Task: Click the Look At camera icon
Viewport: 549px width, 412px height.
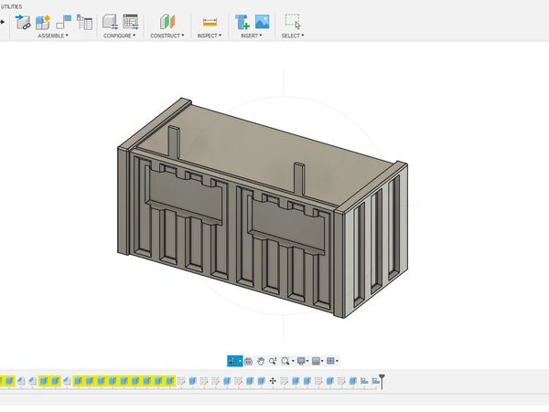Action: [x=248, y=361]
